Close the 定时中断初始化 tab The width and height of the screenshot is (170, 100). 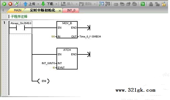click(60, 11)
